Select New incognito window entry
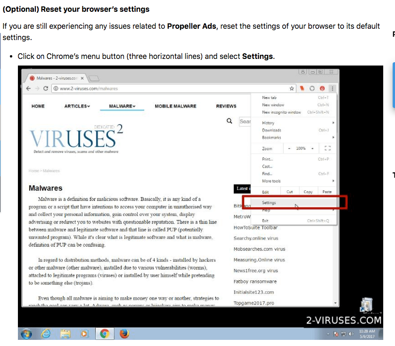 click(294, 112)
